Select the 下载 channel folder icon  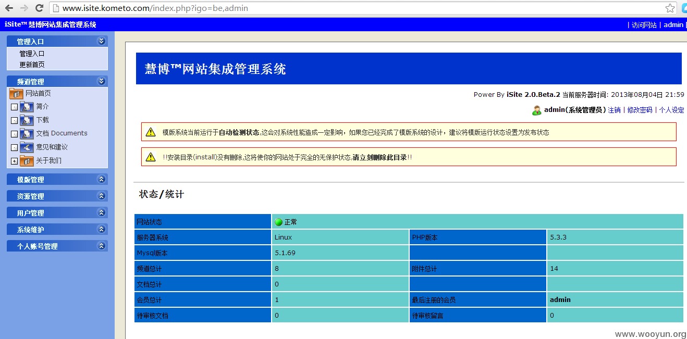click(27, 120)
